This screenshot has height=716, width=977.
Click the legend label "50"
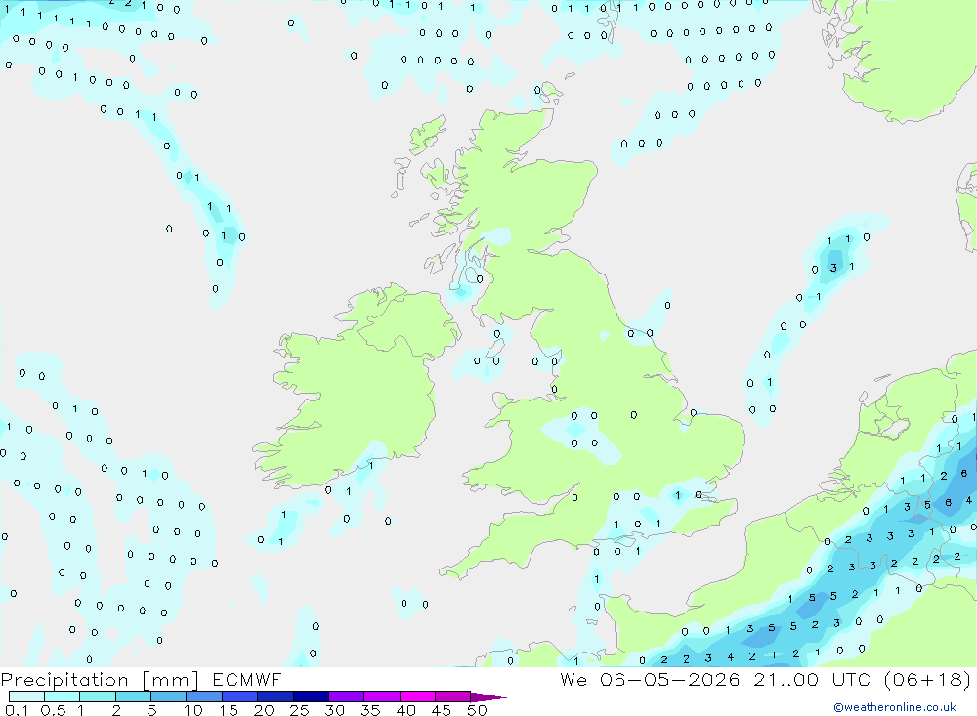pyautogui.click(x=477, y=710)
